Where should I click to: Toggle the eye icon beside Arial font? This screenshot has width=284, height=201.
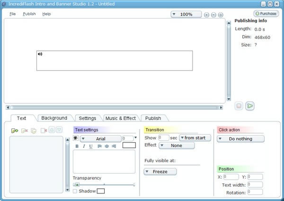(76, 138)
